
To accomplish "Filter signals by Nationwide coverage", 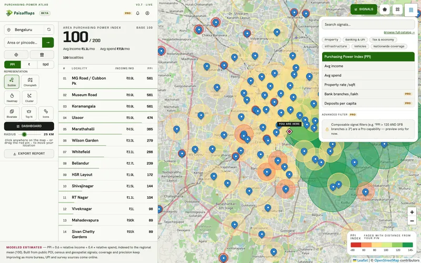I will (x=388, y=46).
